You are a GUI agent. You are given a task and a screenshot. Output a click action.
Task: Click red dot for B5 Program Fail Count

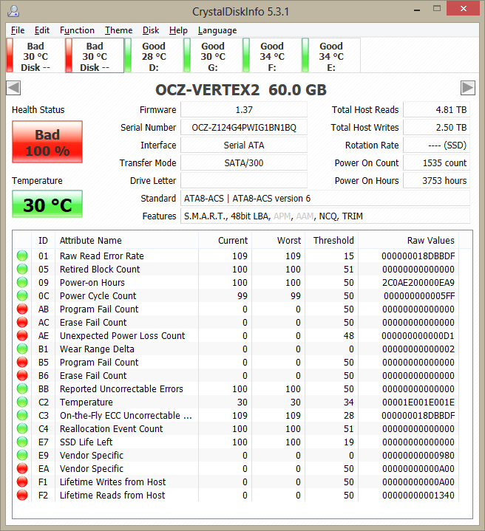(22, 362)
